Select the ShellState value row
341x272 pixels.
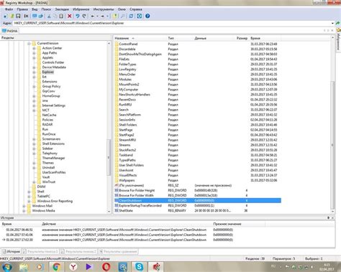[198, 210]
